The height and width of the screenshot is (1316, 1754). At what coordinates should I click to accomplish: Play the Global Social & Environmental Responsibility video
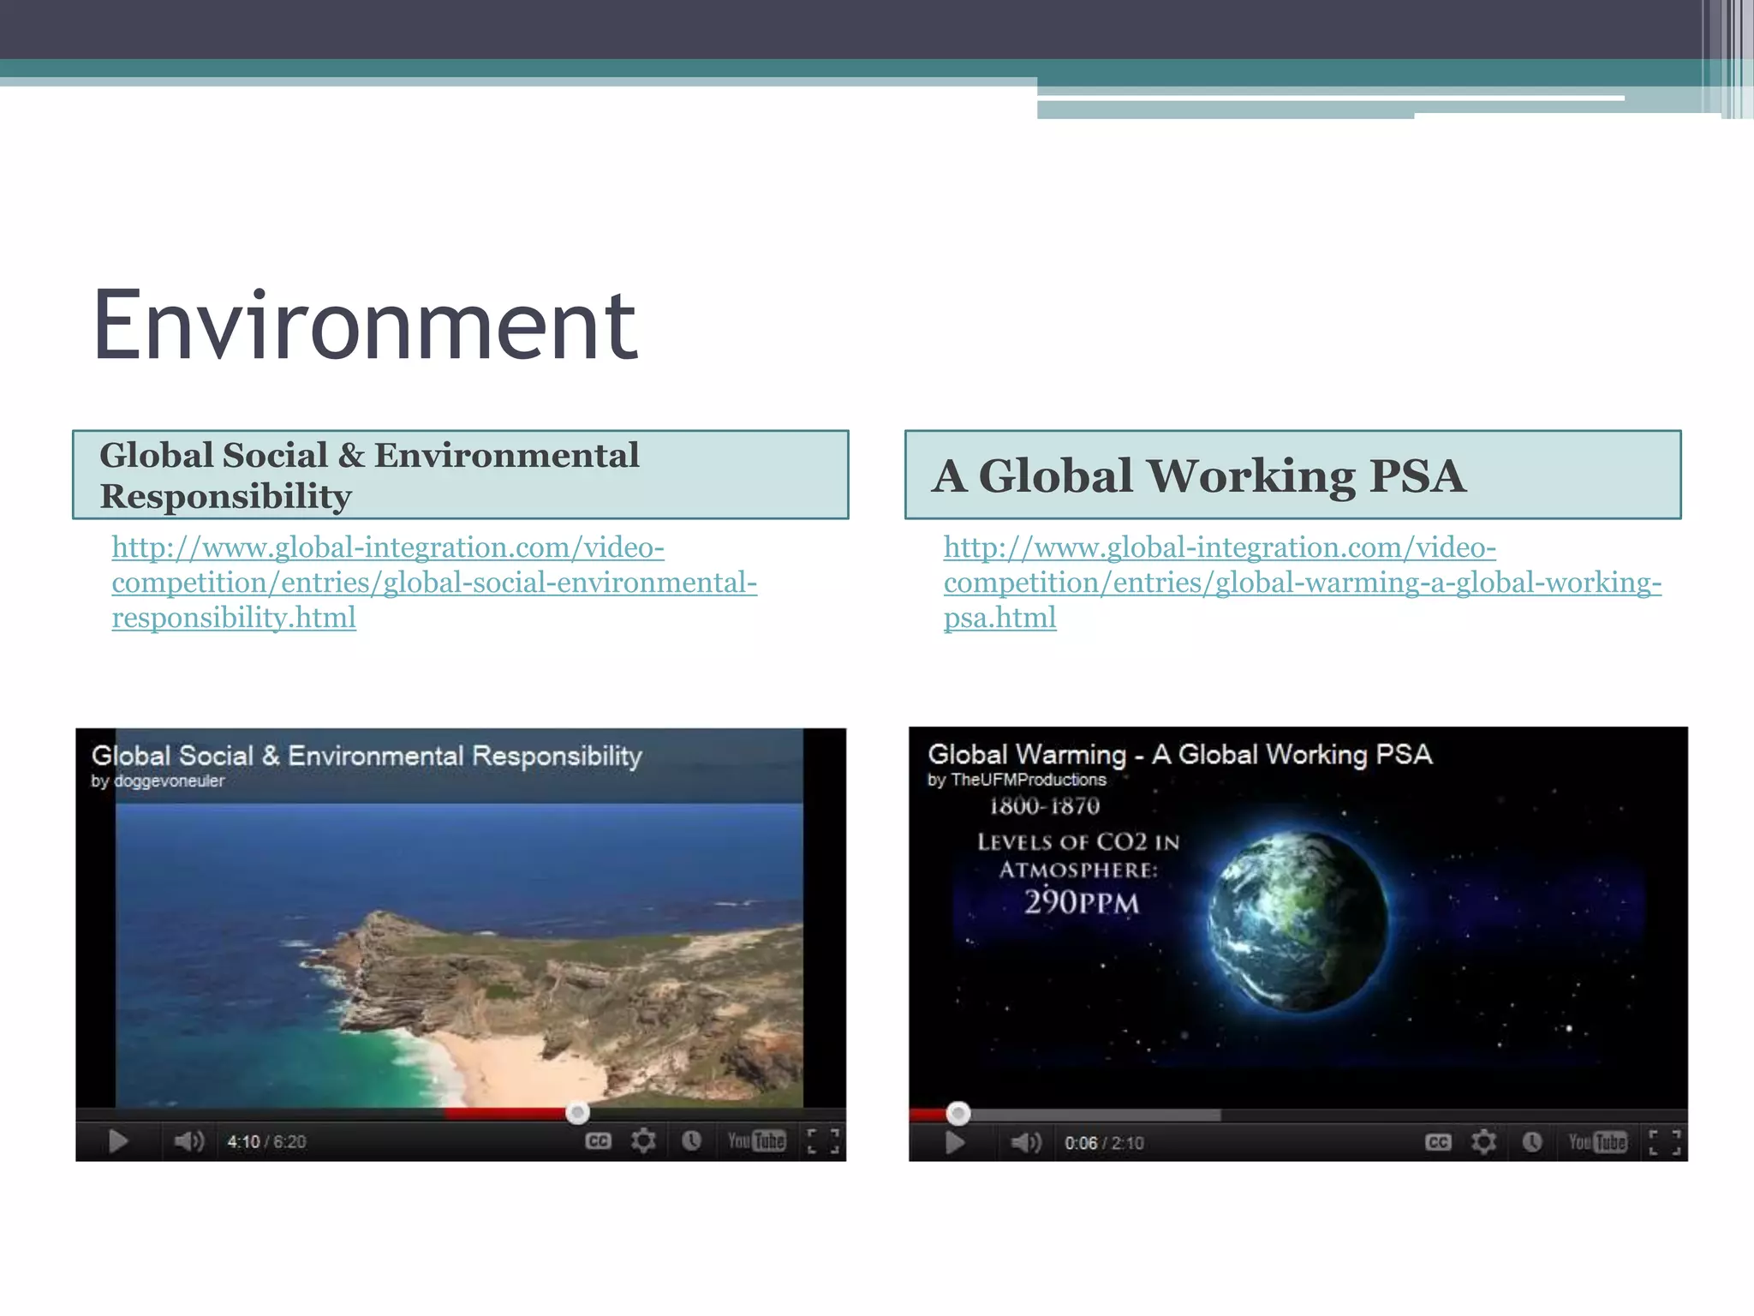118,1141
